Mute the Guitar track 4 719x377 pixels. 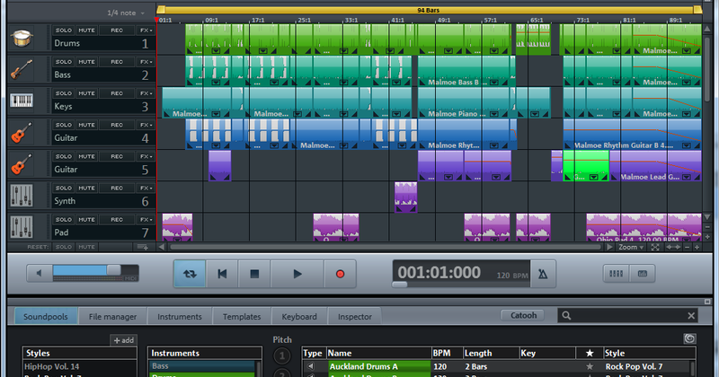click(86, 125)
